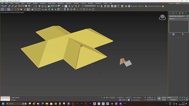Open the File menu
This screenshot has width=189, height=106.
tap(2, 3)
